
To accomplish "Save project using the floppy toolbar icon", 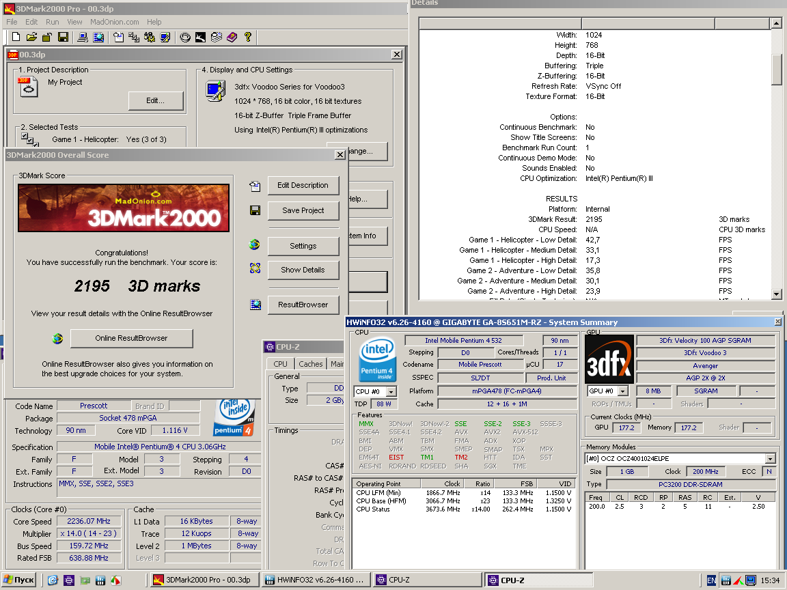I will click(x=63, y=37).
